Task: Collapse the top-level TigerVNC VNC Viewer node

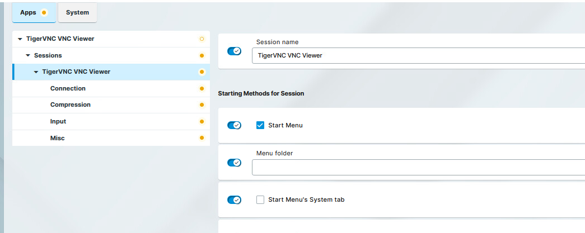Action: (20, 39)
